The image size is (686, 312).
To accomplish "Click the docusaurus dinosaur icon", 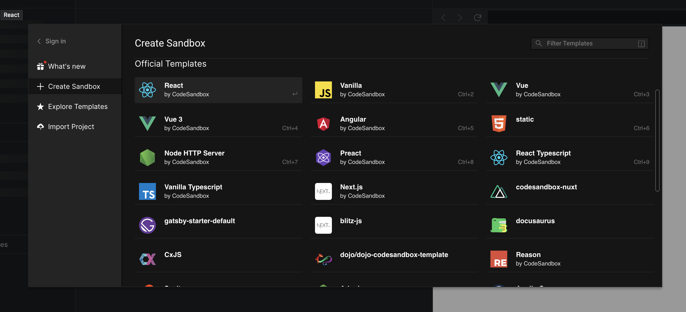I will pyautogui.click(x=499, y=225).
